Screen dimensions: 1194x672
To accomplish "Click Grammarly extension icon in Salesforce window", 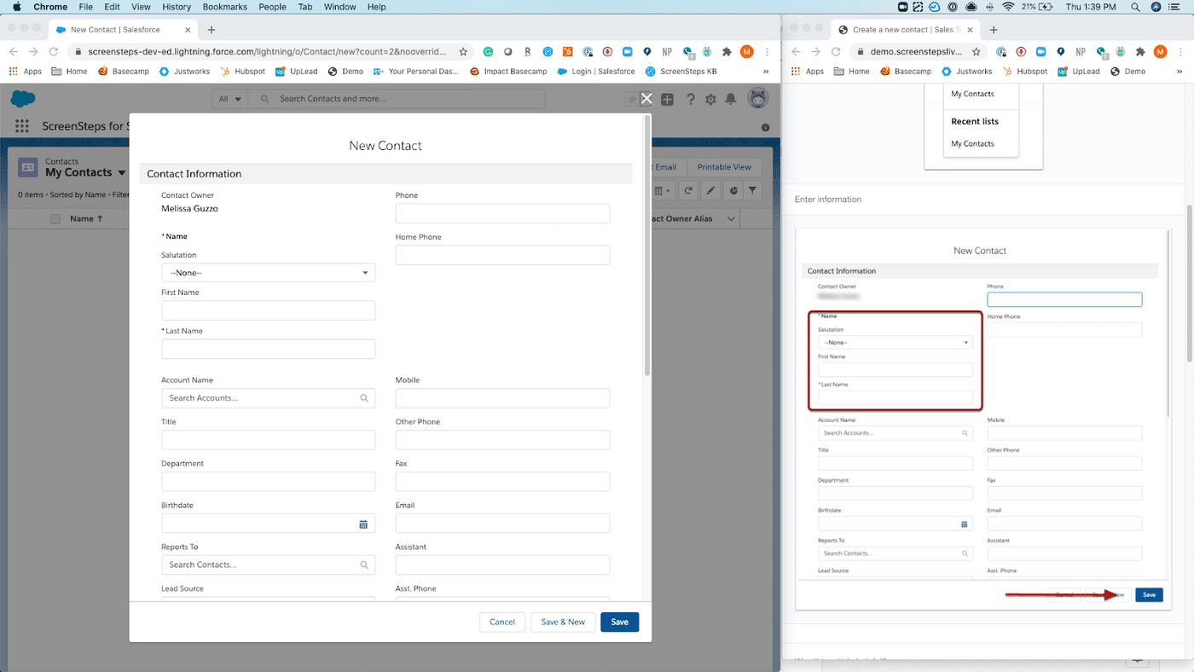I will point(488,51).
